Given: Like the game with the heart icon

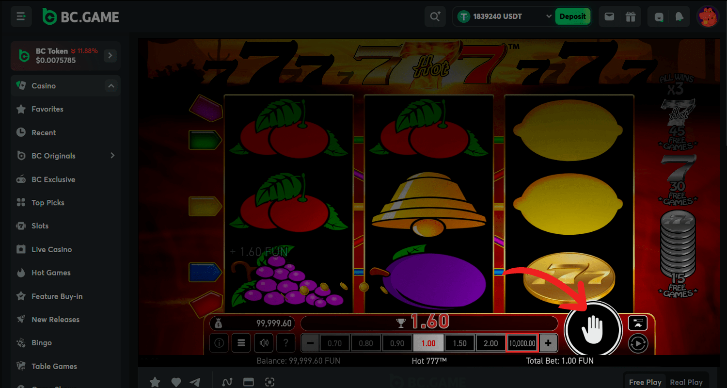Looking at the screenshot, I should 176,382.
